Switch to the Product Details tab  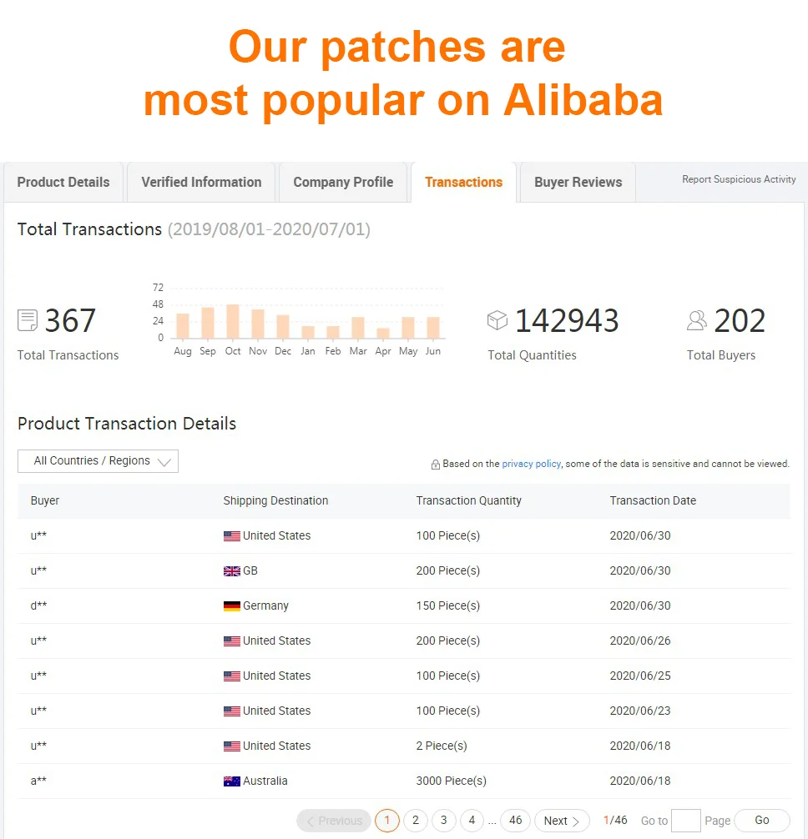coord(63,182)
